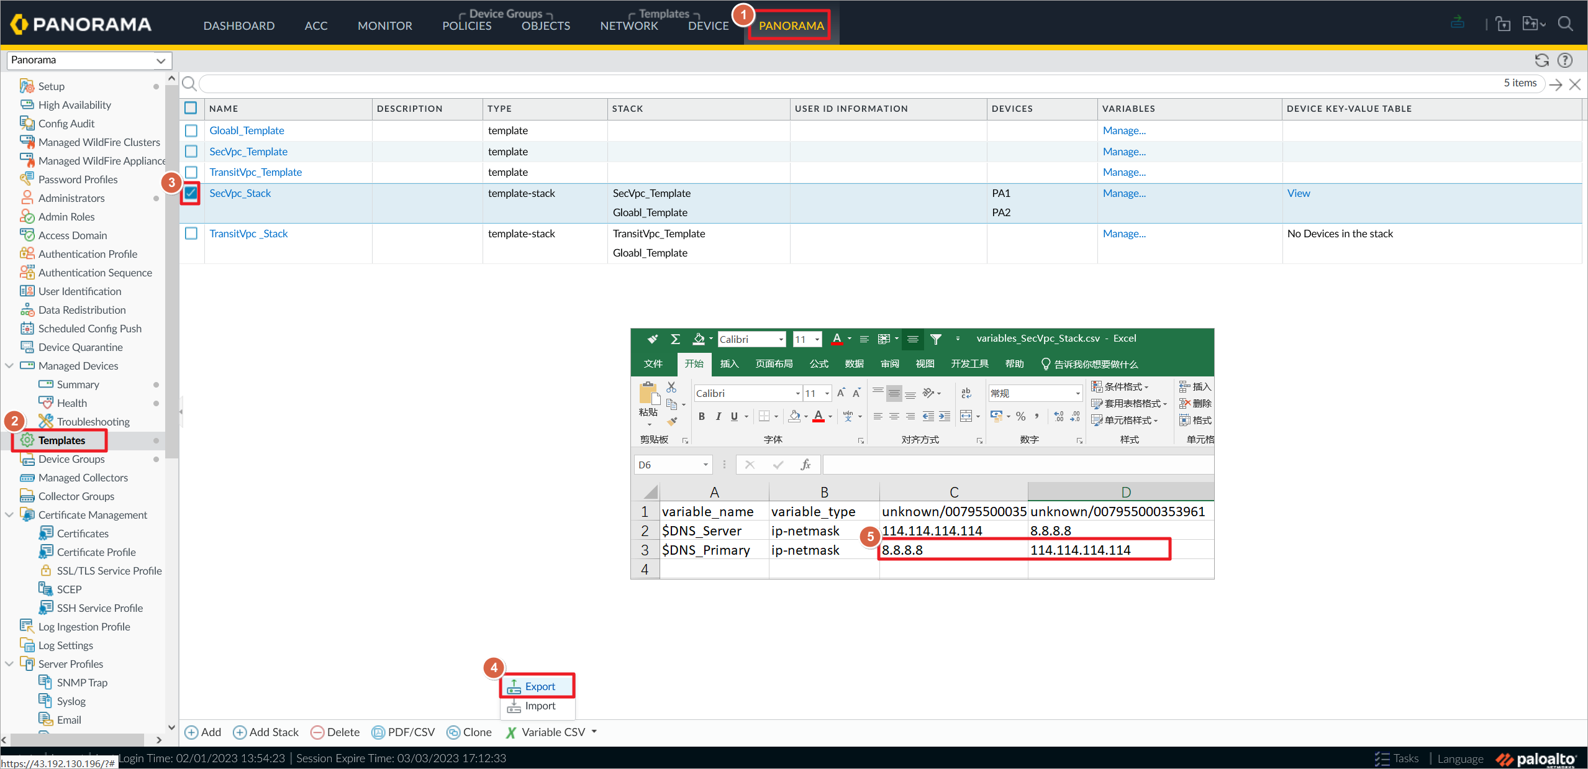
Task: Select Templates in left sidebar
Action: click(63, 440)
